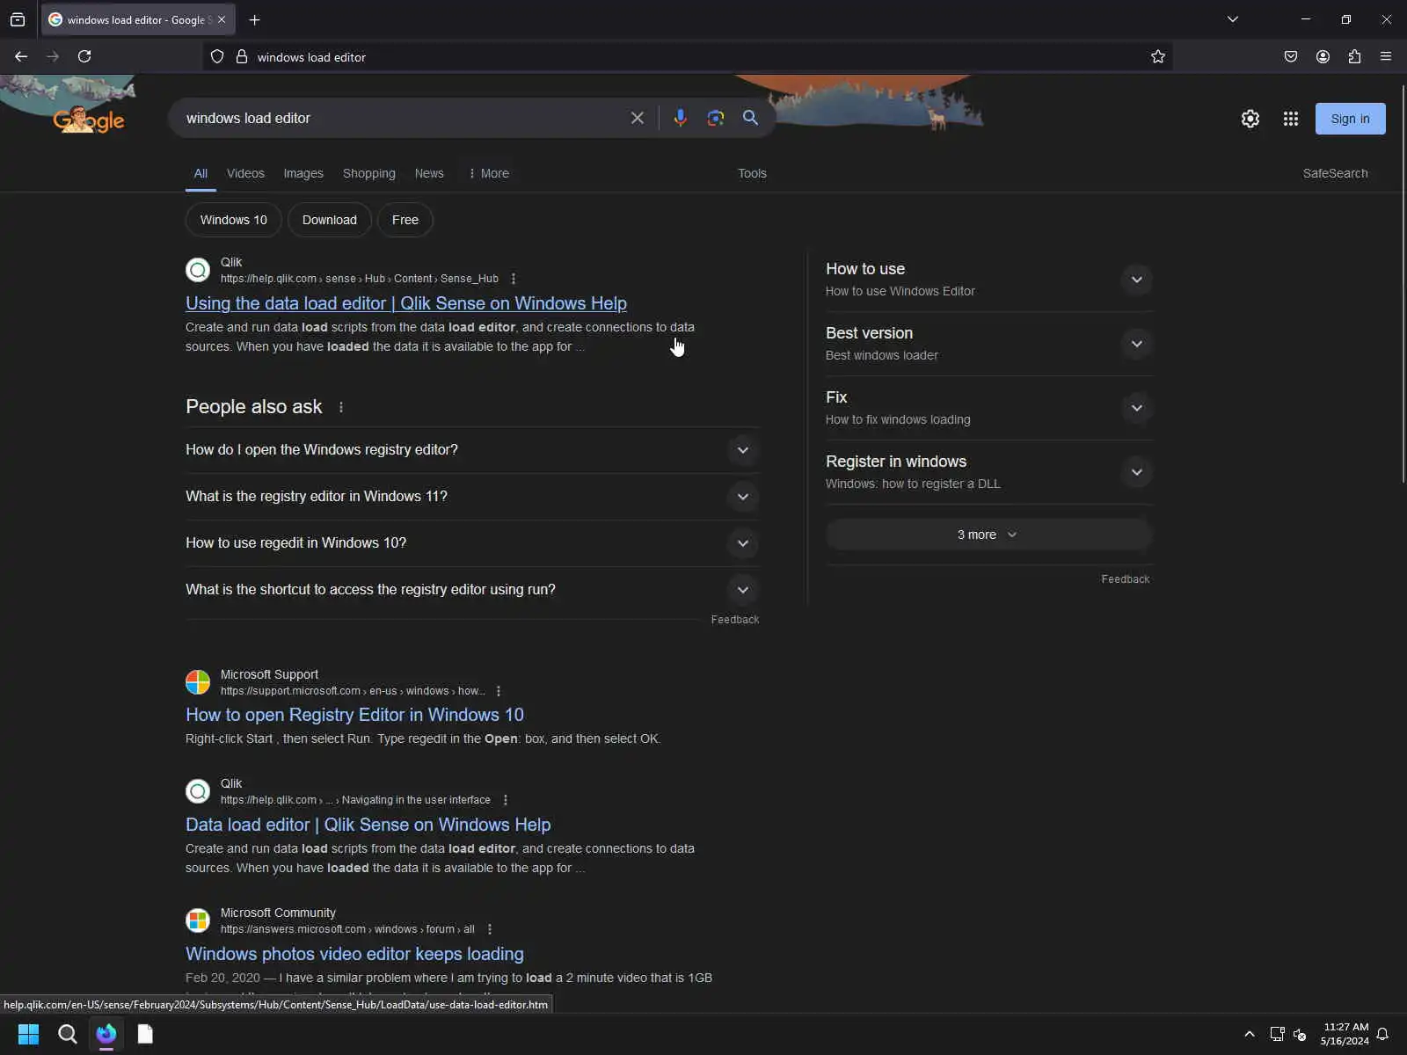
Task: Open People also ask options menu
Action: pos(341,407)
